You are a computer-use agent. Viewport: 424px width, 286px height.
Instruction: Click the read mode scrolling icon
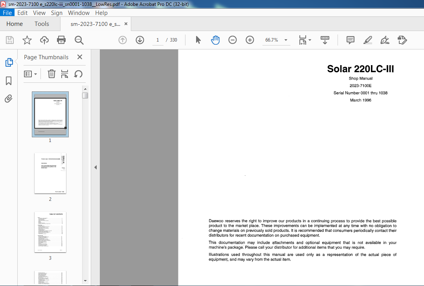click(x=325, y=40)
